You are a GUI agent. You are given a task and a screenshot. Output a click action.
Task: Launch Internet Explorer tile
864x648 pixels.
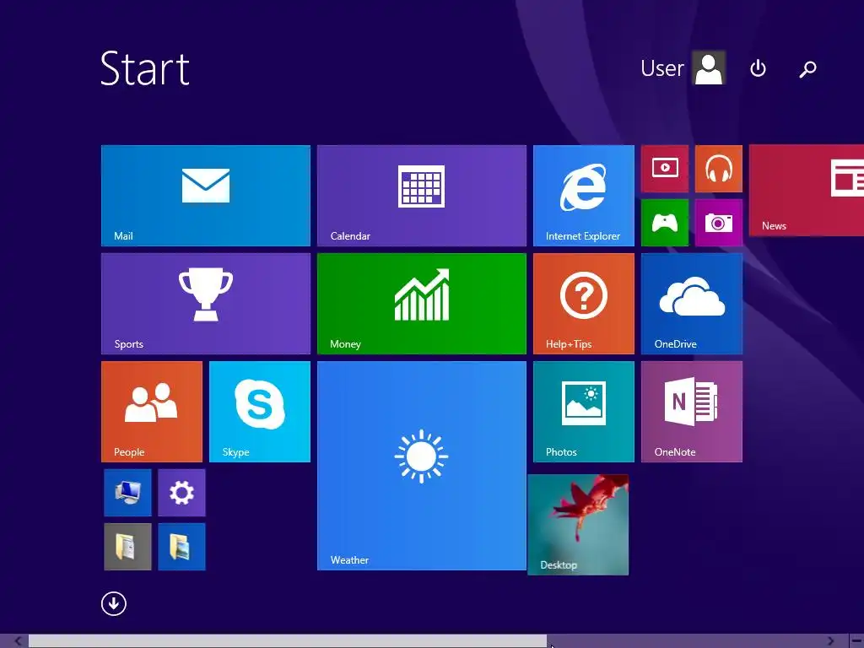coord(584,196)
